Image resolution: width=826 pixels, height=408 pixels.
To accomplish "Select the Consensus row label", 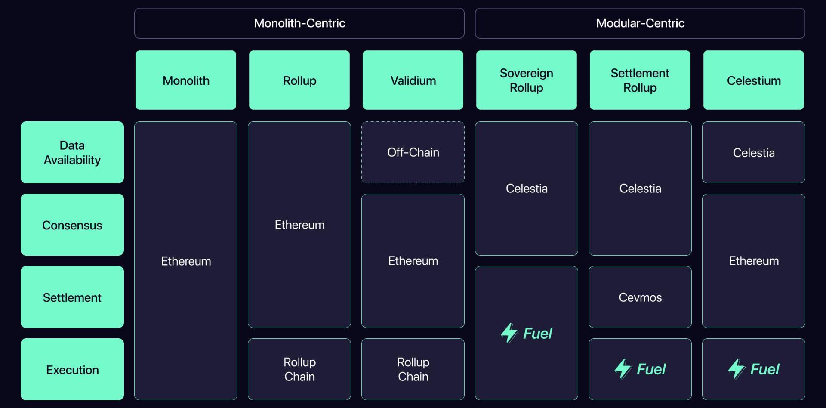I will pyautogui.click(x=72, y=225).
